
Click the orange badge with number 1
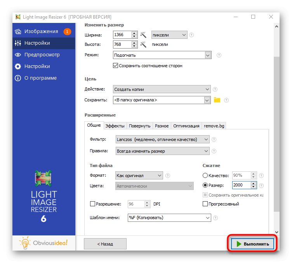click(x=67, y=31)
